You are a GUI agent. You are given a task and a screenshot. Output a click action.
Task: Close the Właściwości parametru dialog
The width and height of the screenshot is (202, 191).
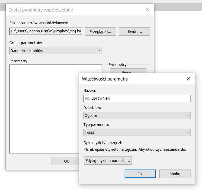pos(188,79)
